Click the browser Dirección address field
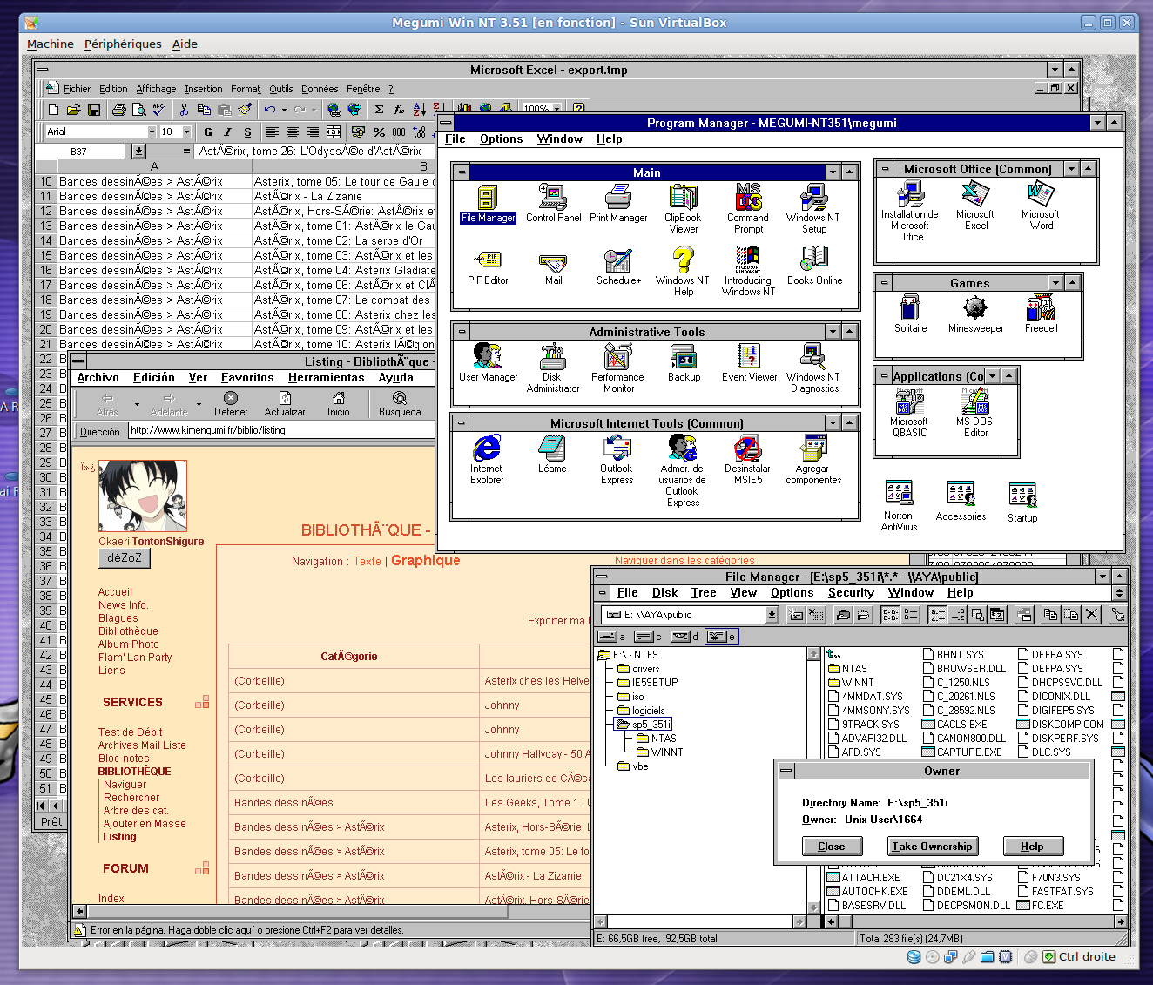 (280, 430)
